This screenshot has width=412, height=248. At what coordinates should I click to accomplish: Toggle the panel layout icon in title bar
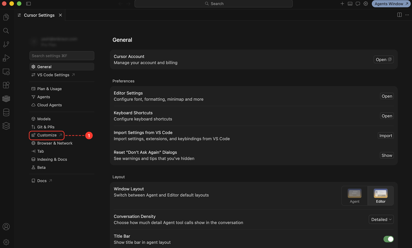[350, 4]
